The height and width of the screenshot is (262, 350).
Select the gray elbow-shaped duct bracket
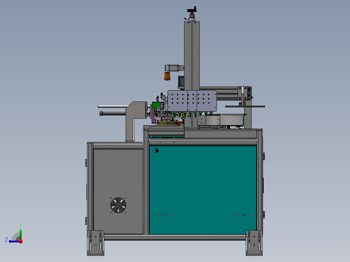tap(136, 122)
